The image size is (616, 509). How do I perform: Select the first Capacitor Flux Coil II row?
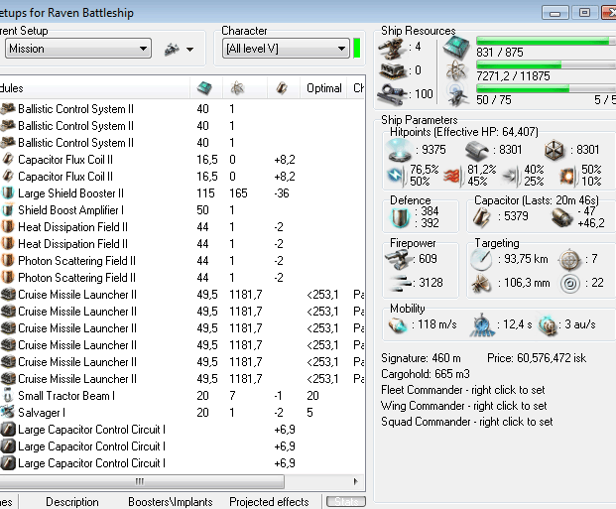(x=183, y=160)
